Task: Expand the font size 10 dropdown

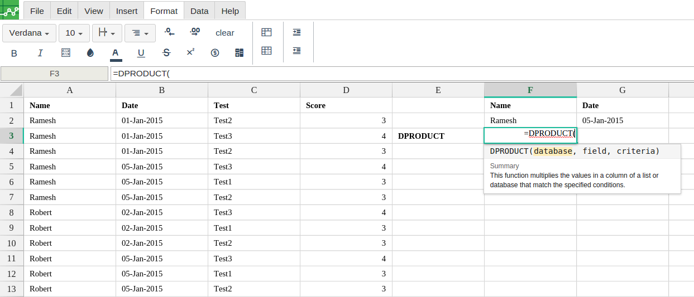Action: (x=74, y=33)
